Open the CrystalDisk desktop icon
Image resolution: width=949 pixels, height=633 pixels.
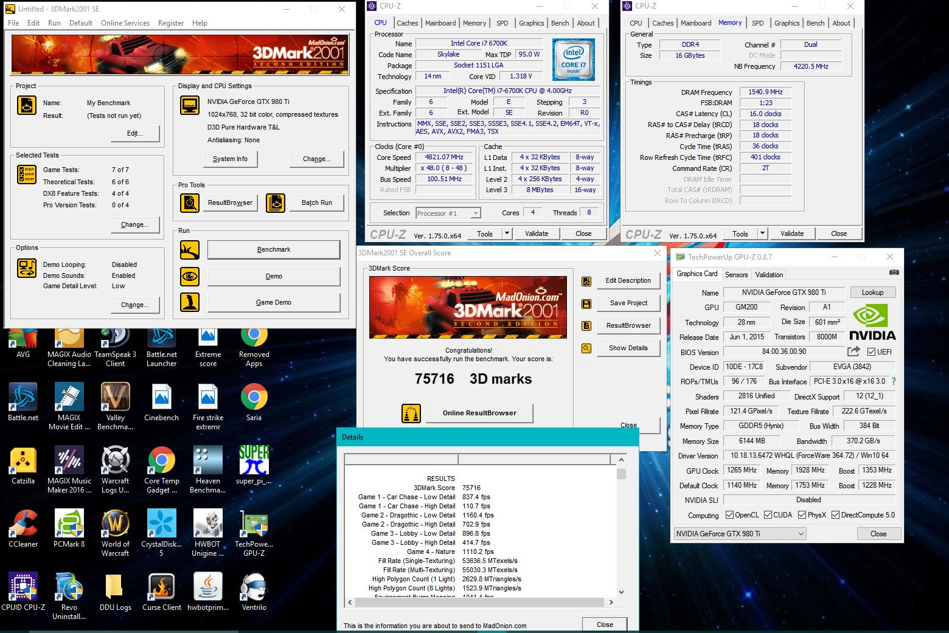coord(162,533)
